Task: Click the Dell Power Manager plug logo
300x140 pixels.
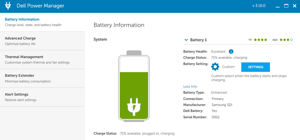Action: (8, 6)
